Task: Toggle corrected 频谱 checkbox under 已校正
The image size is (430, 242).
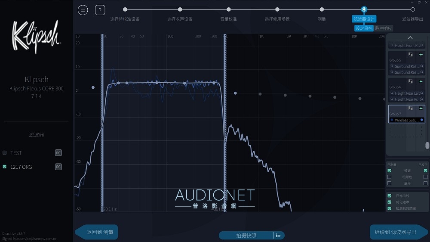Action: 425,171
